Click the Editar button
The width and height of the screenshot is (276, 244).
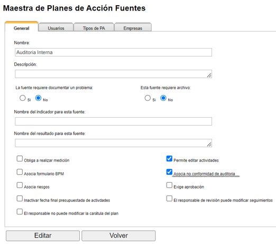click(43, 236)
